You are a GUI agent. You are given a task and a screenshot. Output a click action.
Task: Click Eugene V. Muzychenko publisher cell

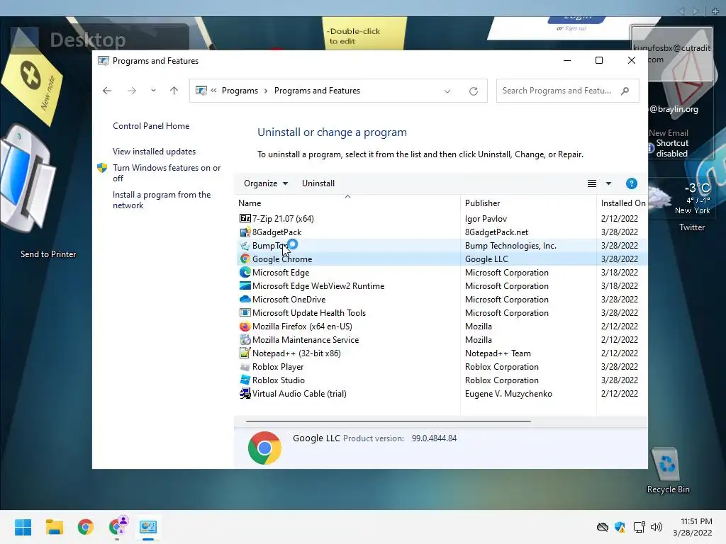point(508,394)
